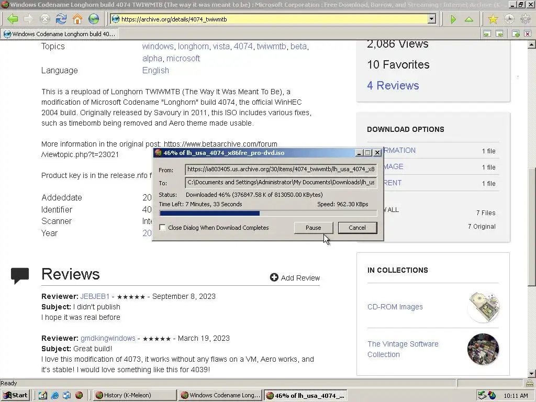Open the 'windows' topic link

[x=158, y=46]
